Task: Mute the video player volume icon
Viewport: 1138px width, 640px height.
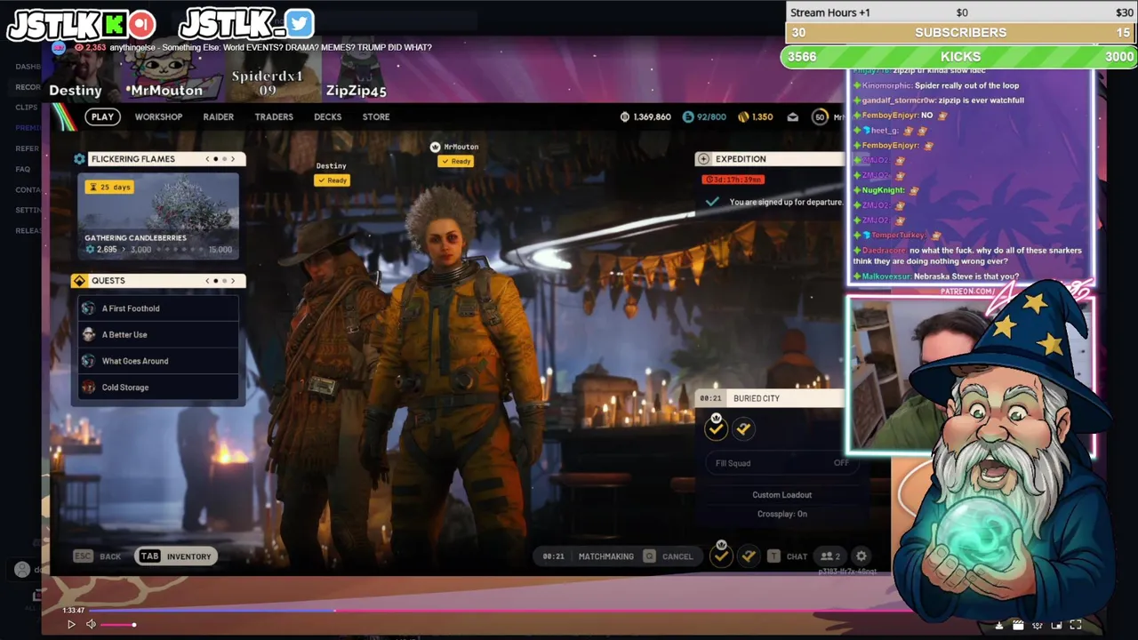Action: point(91,625)
